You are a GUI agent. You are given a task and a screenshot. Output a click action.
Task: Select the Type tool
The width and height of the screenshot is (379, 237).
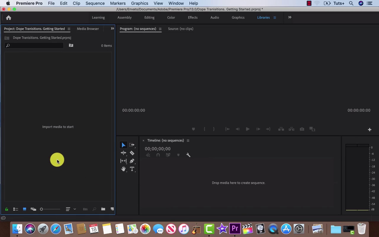pyautogui.click(x=132, y=169)
